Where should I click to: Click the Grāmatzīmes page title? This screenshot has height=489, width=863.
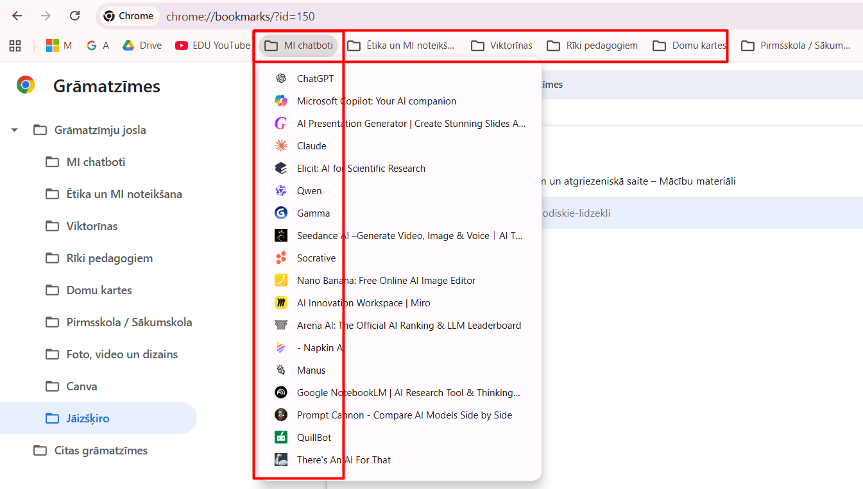point(107,87)
